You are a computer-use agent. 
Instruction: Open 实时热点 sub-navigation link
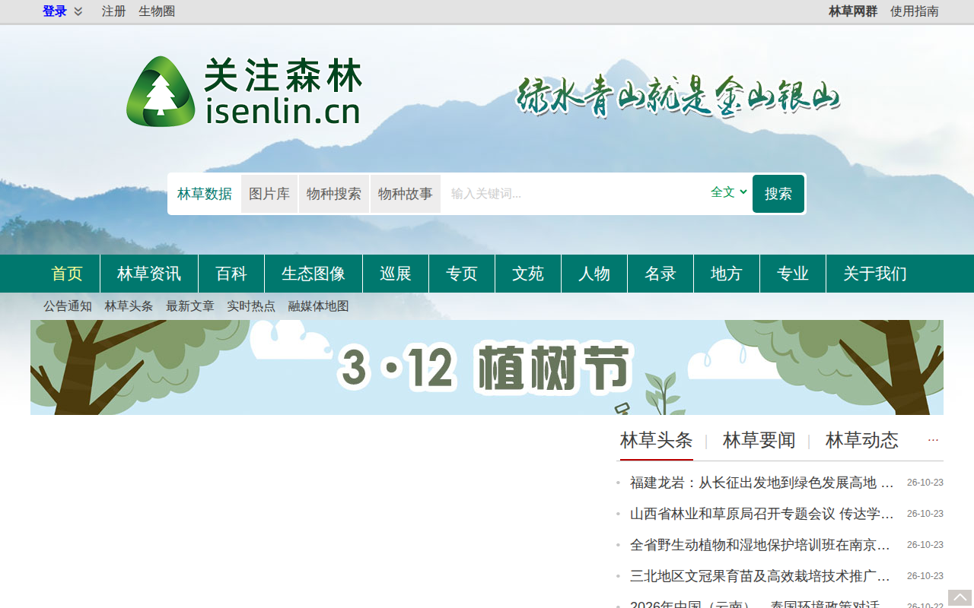coord(251,306)
